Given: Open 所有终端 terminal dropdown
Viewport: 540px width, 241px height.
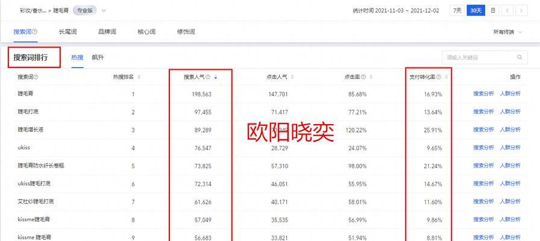Looking at the screenshot, I should coord(508,32).
